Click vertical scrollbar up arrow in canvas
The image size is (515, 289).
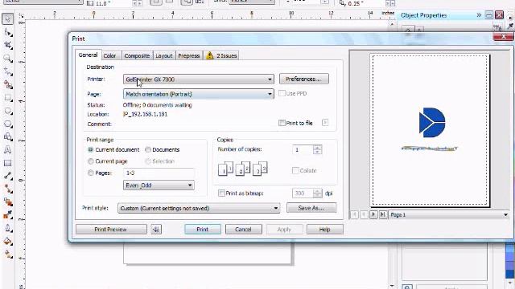(392, 25)
